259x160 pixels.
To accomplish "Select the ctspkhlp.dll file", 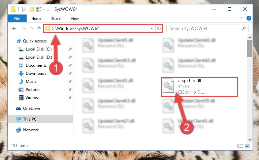I will [x=199, y=87].
